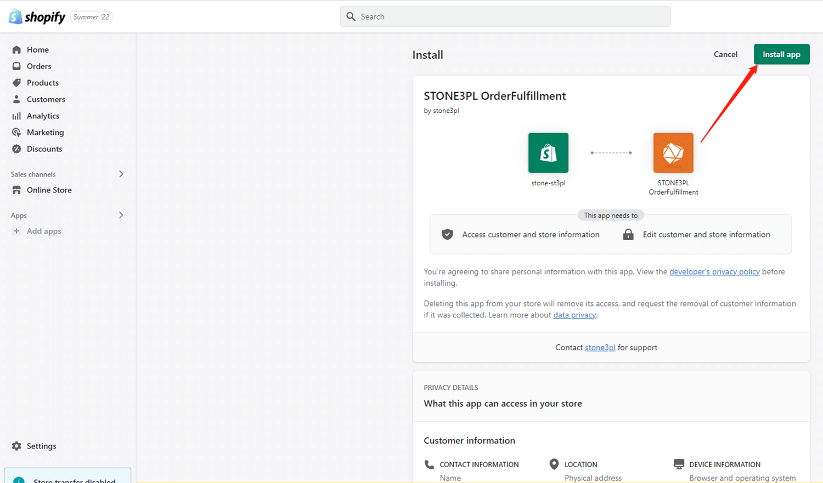The image size is (823, 483).
Task: Click the stone-st3pl store thumbnail
Action: [548, 152]
